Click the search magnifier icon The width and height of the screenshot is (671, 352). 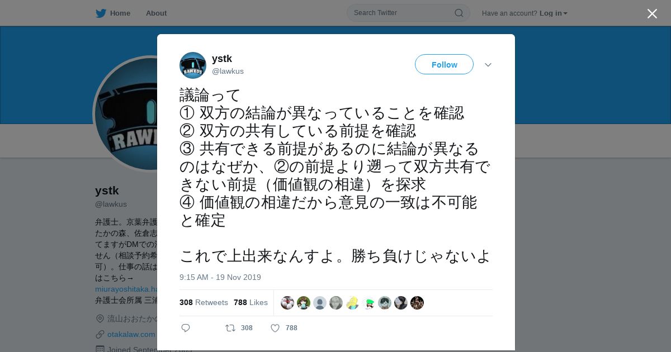coord(459,13)
